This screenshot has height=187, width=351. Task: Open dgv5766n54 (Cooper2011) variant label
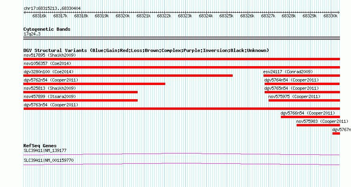coord(308,113)
